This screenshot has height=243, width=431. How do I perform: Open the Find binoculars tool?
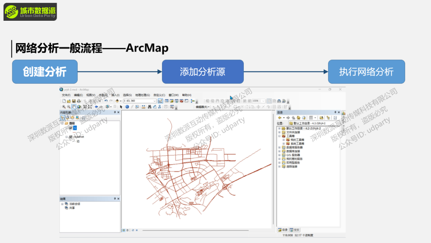(149, 107)
